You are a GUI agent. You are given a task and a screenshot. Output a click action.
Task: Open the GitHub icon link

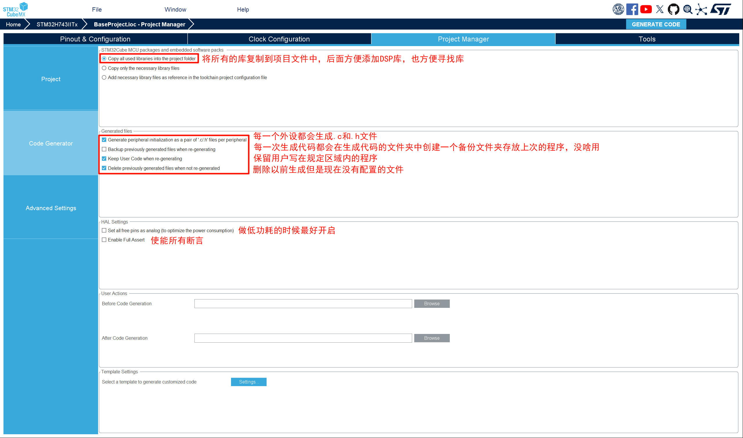point(673,9)
